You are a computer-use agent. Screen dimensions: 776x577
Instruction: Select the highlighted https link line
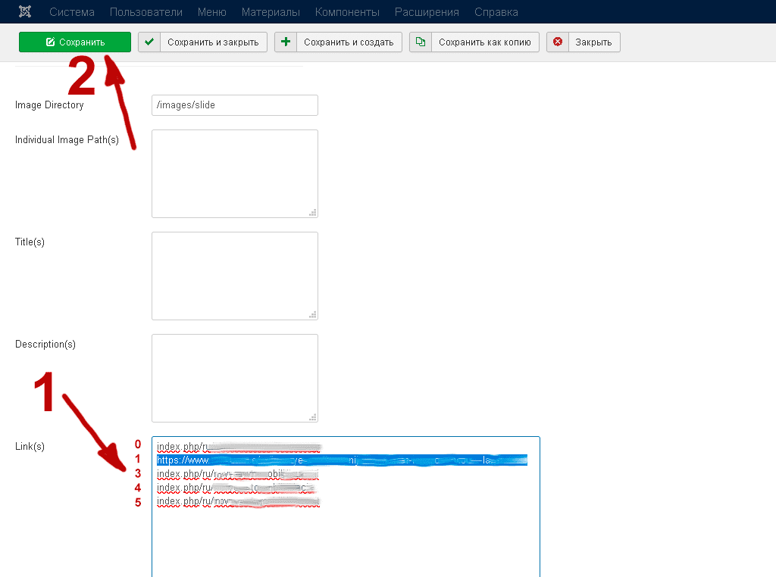click(341, 460)
